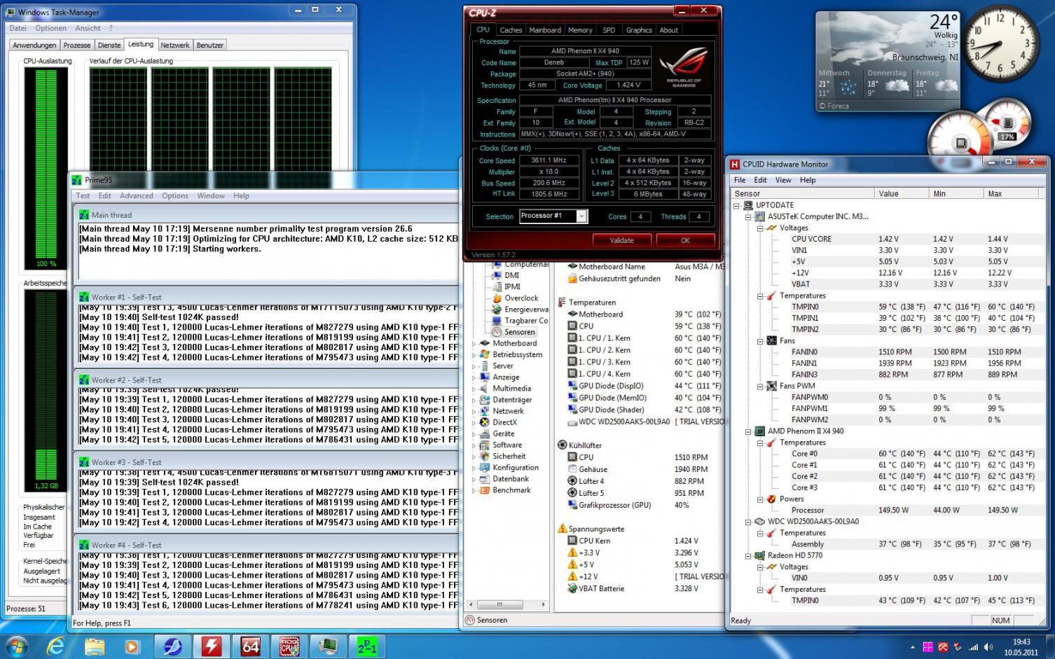The image size is (1055, 659).
Task: Switch to Task Manager taskbar icon
Action: pos(328,646)
